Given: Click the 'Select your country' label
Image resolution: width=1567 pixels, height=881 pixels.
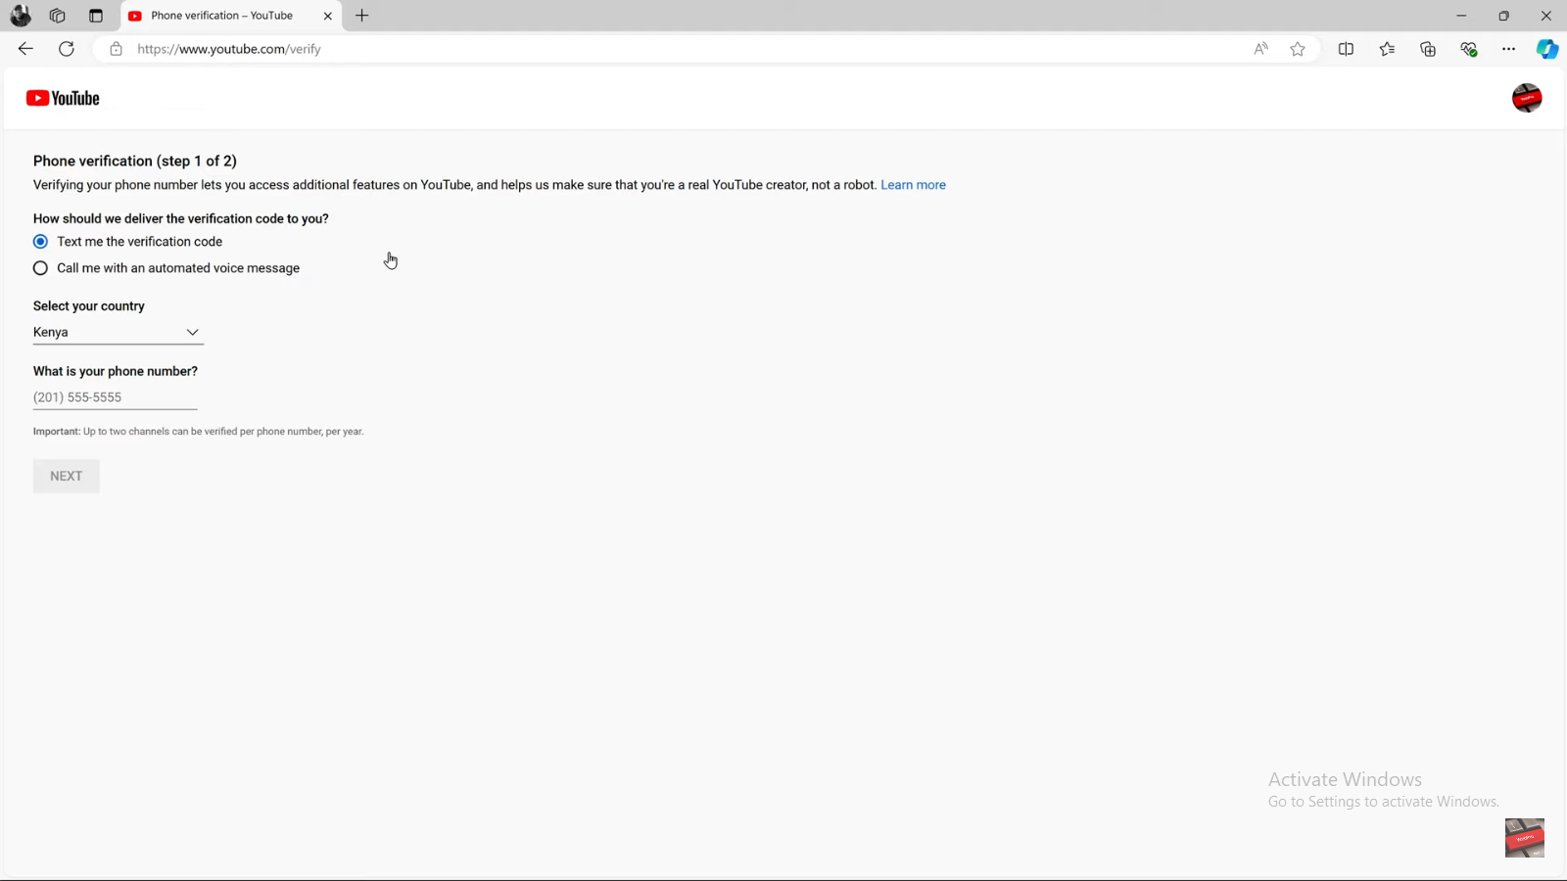Looking at the screenshot, I should (89, 306).
